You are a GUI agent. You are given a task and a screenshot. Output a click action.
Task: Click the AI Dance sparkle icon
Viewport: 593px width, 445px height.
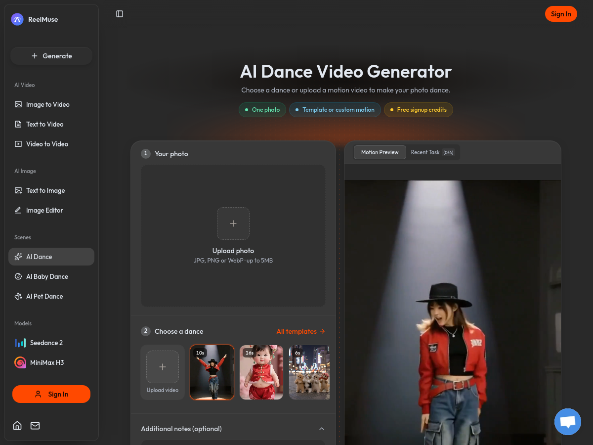point(18,257)
